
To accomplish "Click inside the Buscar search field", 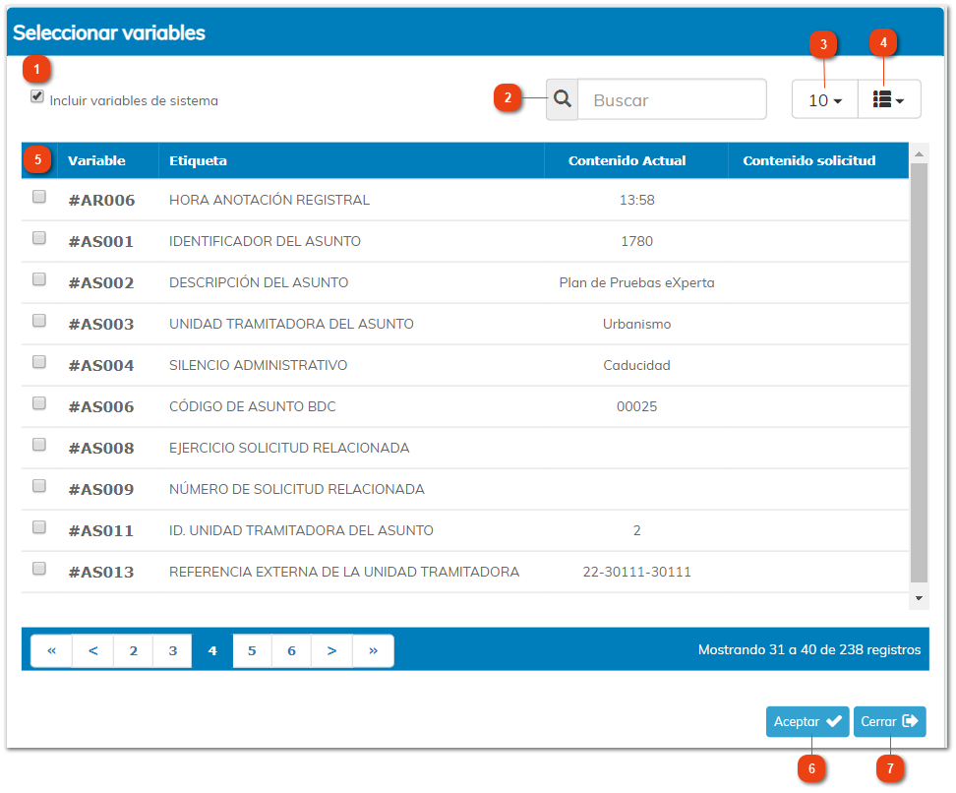I will pos(671,99).
